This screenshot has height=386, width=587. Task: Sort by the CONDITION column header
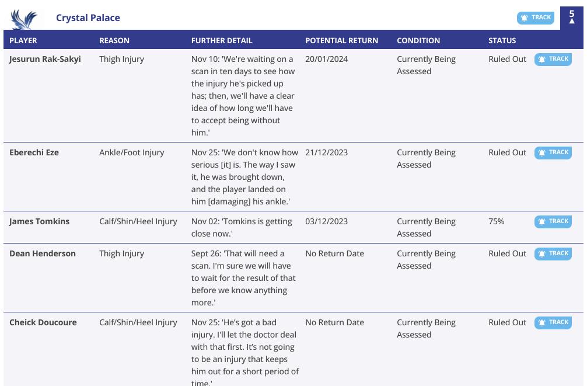pyautogui.click(x=418, y=40)
